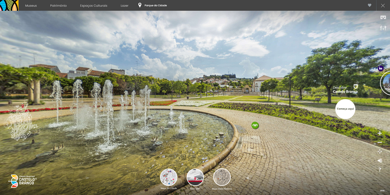The width and height of the screenshot is (390, 195).
Task: Open the Património menu
Action: point(58,6)
